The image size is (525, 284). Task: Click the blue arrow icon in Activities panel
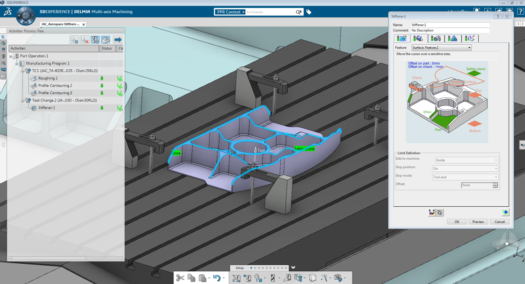click(117, 40)
